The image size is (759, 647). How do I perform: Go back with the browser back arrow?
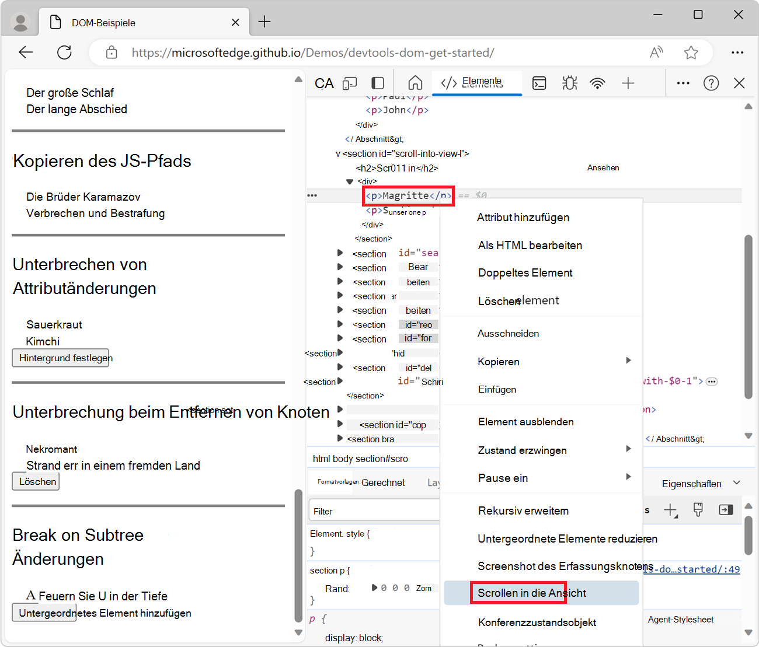click(26, 53)
